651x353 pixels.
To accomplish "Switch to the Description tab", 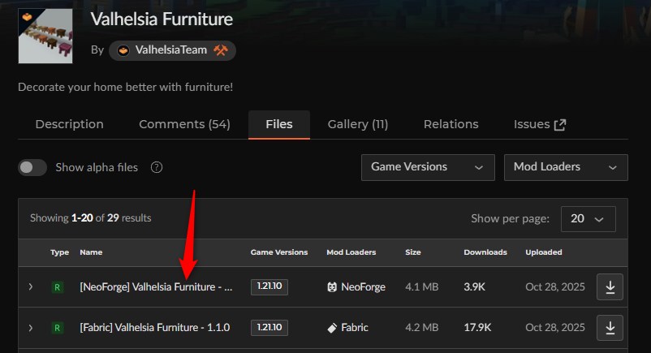I will [x=69, y=124].
